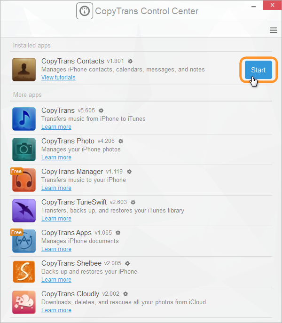282x323 pixels.
Task: Click the CopyTrans Manager title text
Action: (x=72, y=172)
